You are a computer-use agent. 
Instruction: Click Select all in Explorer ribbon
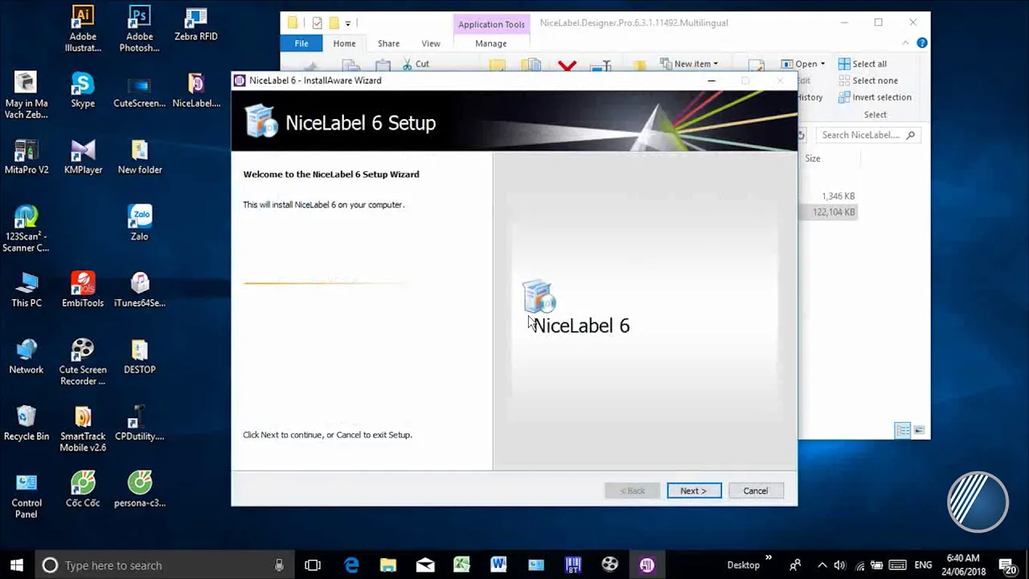click(x=863, y=64)
